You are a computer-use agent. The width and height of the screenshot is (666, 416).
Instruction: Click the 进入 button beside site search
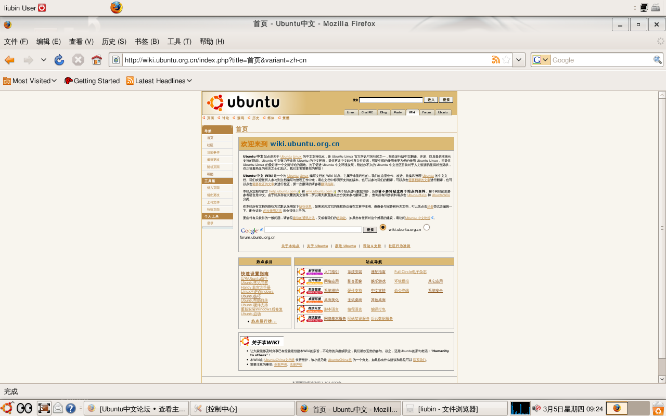[x=431, y=100]
